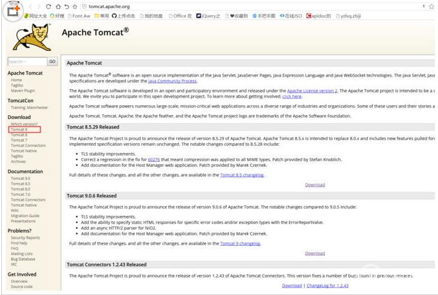This screenshot has width=438, height=295.
Task: Open Tomcat Connectors under Download
Action: pos(28,145)
